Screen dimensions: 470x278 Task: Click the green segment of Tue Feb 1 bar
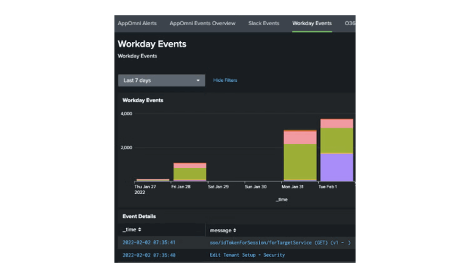coord(336,141)
